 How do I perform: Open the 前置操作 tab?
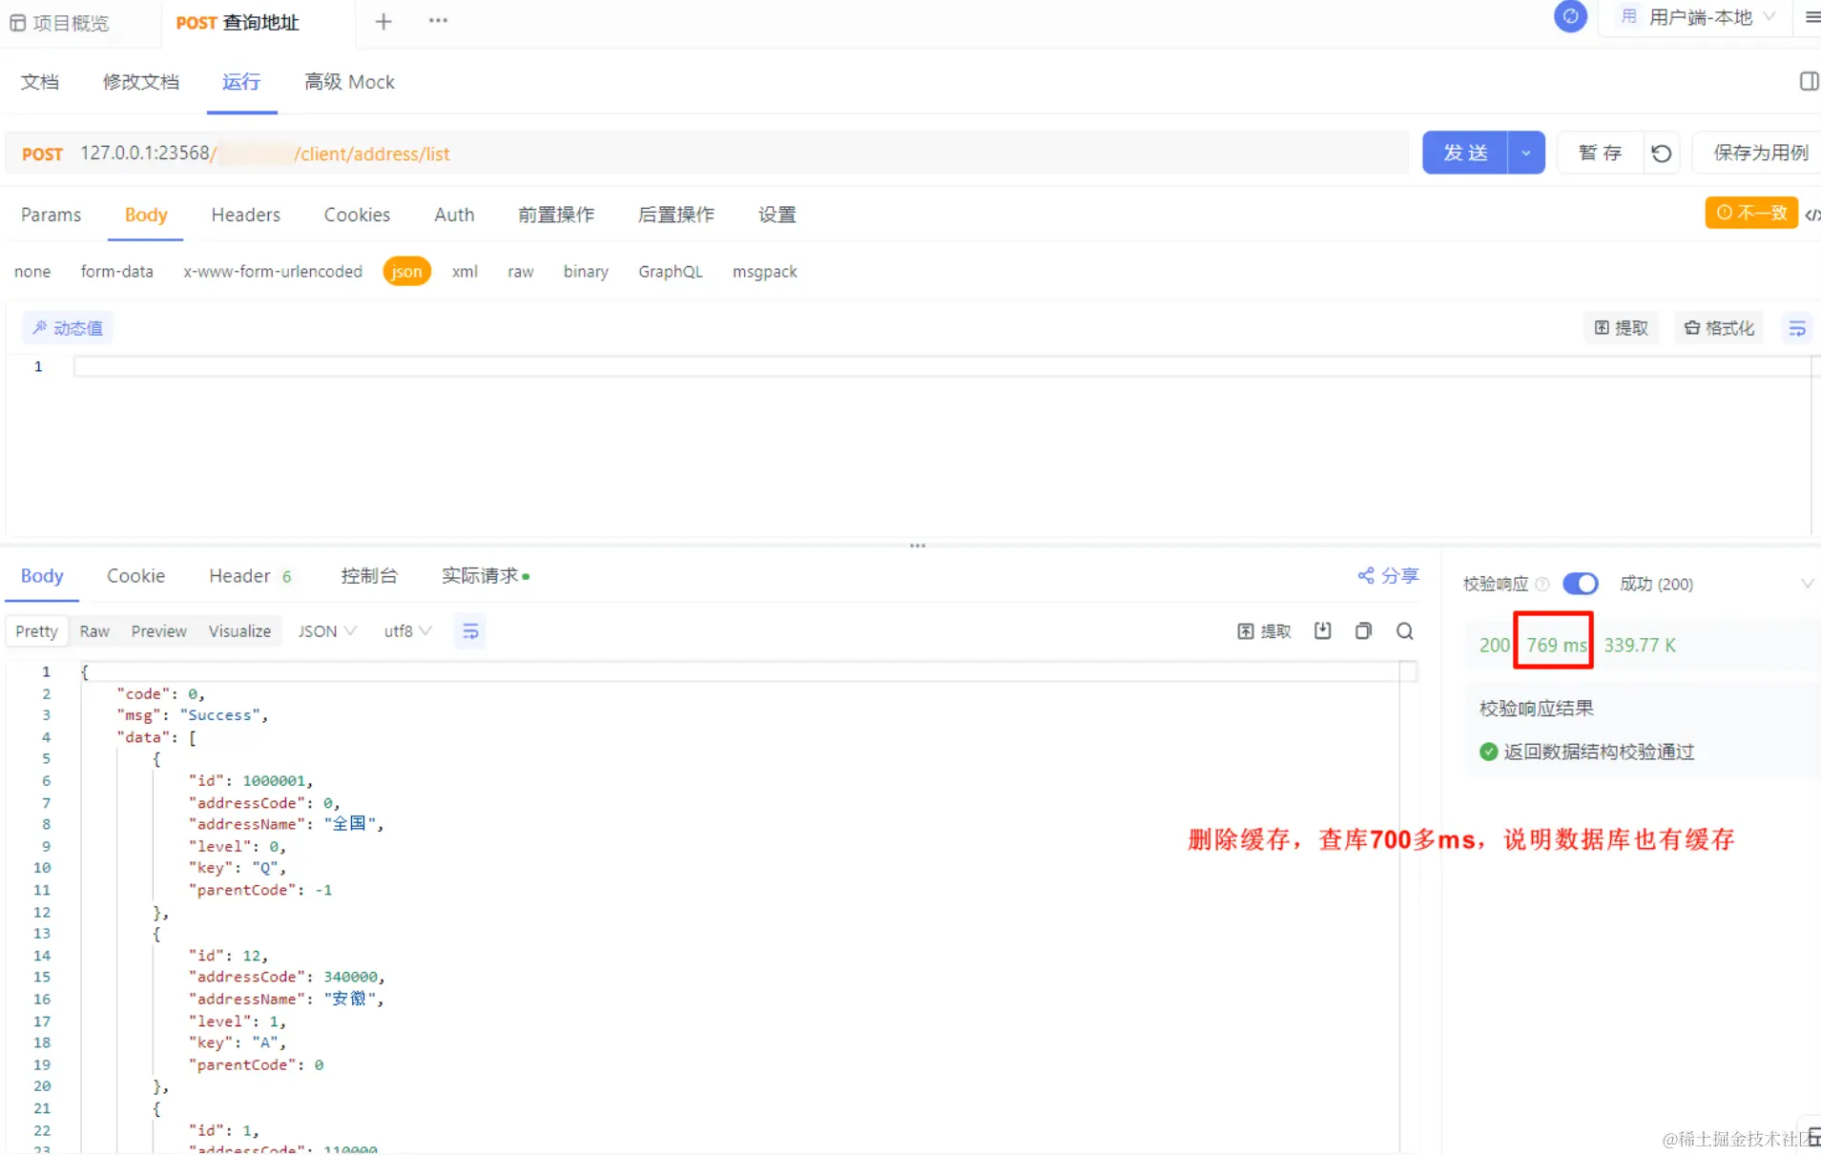pyautogui.click(x=556, y=215)
